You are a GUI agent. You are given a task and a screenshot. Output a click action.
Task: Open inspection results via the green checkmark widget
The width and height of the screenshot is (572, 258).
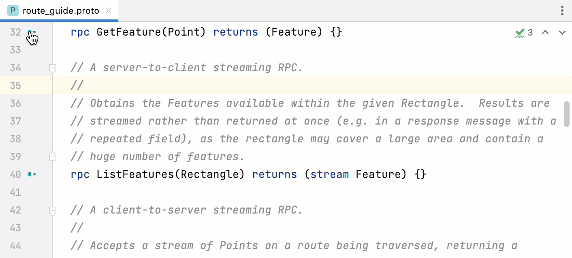click(x=521, y=32)
